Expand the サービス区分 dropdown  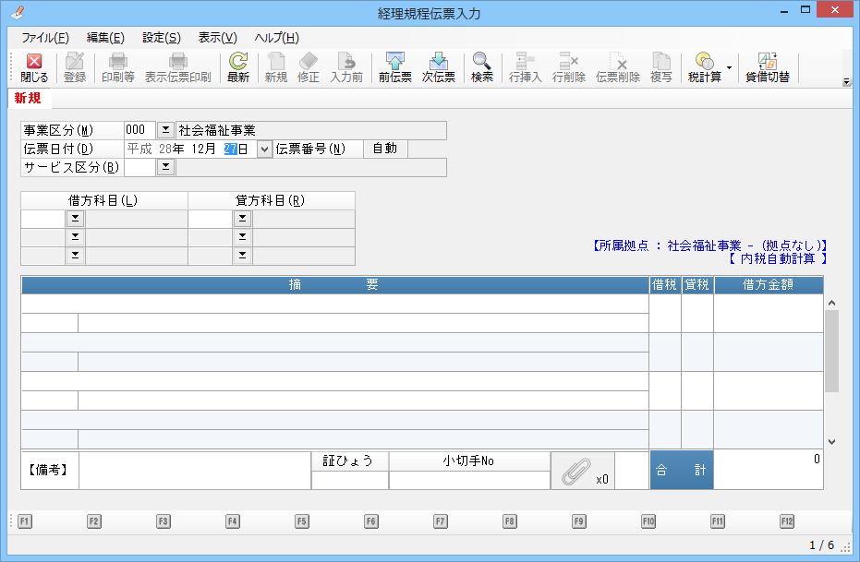coord(165,167)
